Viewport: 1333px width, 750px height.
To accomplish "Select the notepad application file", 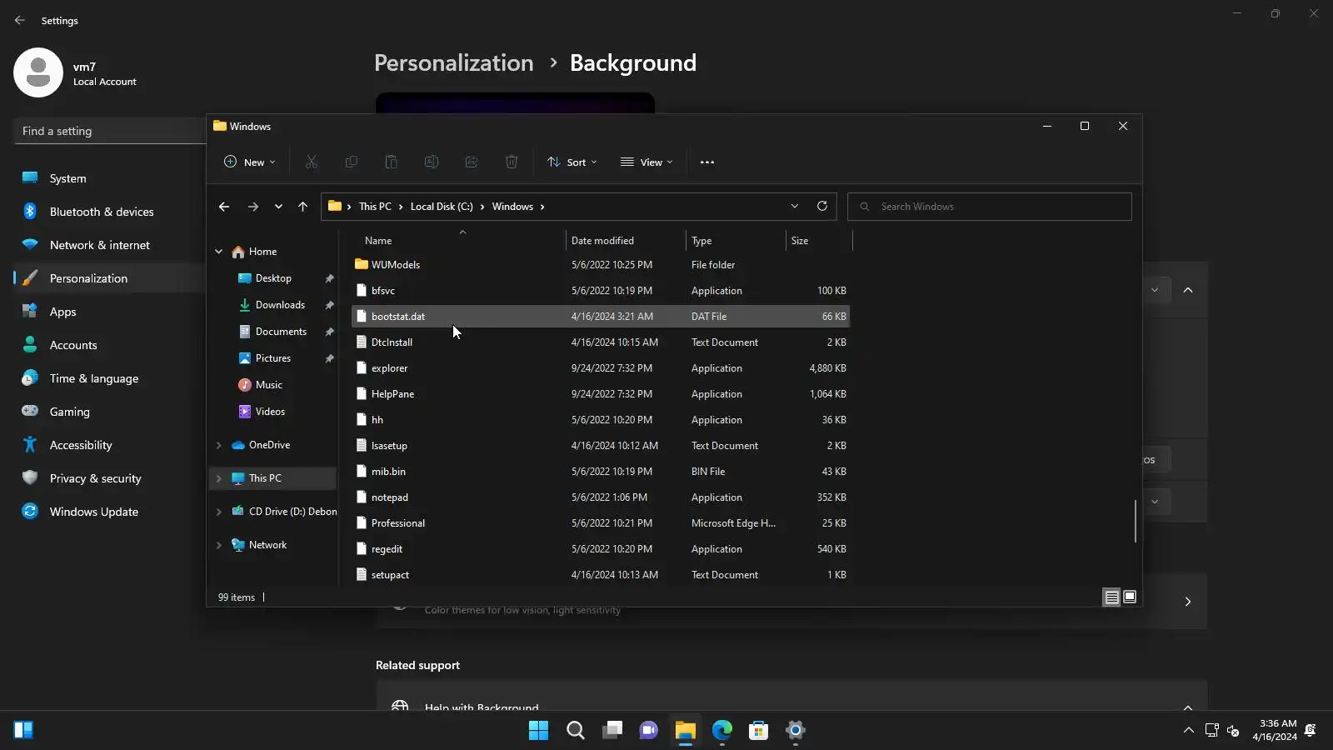I will [601, 497].
